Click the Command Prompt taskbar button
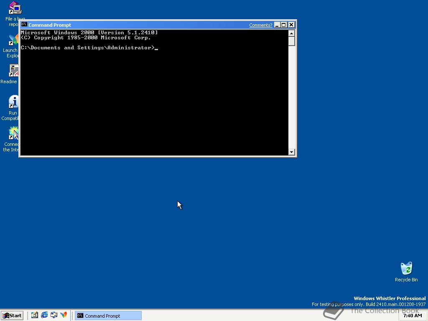This screenshot has width=428, height=321. [x=108, y=316]
